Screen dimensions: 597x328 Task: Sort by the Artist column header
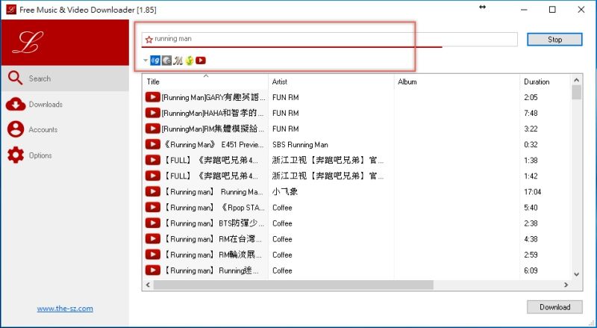tap(331, 81)
